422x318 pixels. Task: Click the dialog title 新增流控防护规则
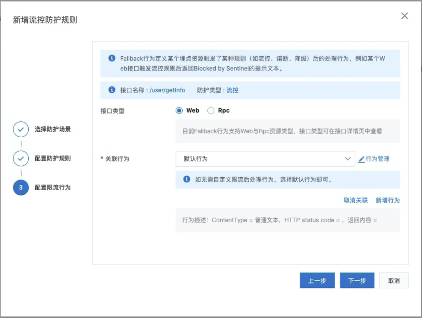[x=45, y=20]
